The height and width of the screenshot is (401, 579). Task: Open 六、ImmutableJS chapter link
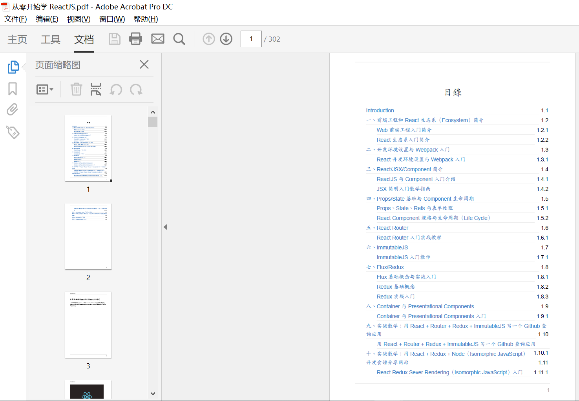tap(387, 247)
